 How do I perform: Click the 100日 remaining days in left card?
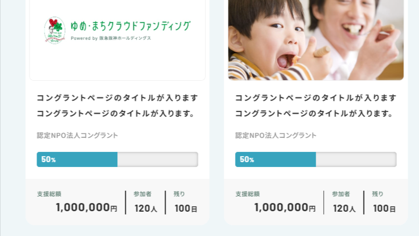coord(186,209)
